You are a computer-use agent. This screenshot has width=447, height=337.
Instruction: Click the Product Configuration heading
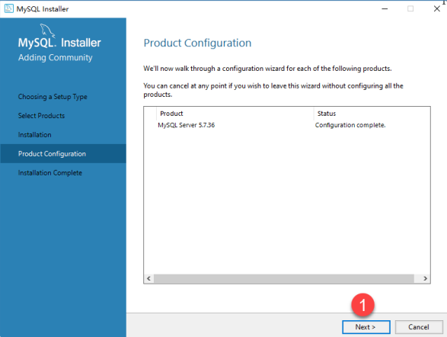[x=197, y=43]
